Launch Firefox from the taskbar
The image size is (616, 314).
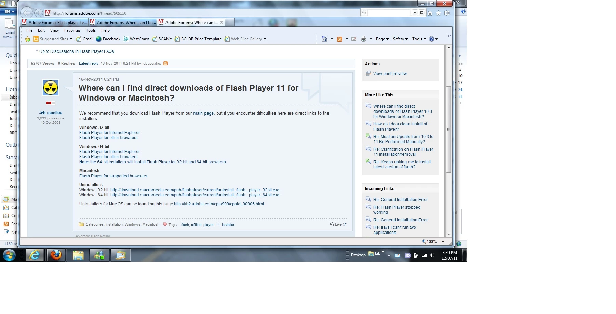tap(56, 255)
